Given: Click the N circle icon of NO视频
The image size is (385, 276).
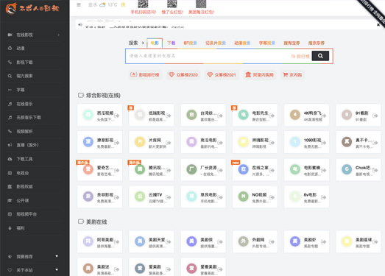Looking at the screenshot, I should click(x=244, y=197).
